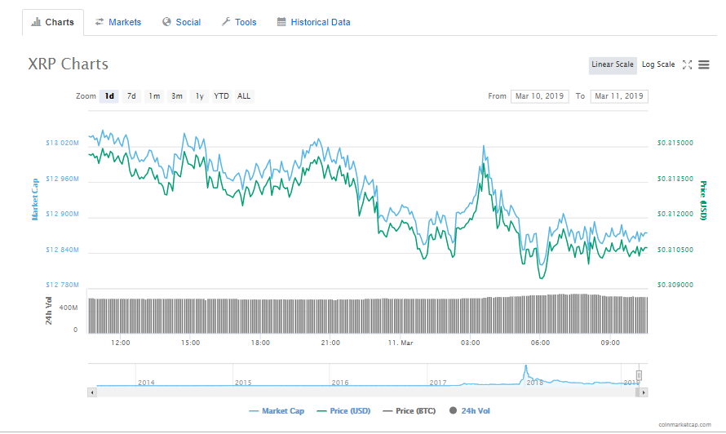
Task: Click the fullscreen expand icon
Action: pos(687,64)
